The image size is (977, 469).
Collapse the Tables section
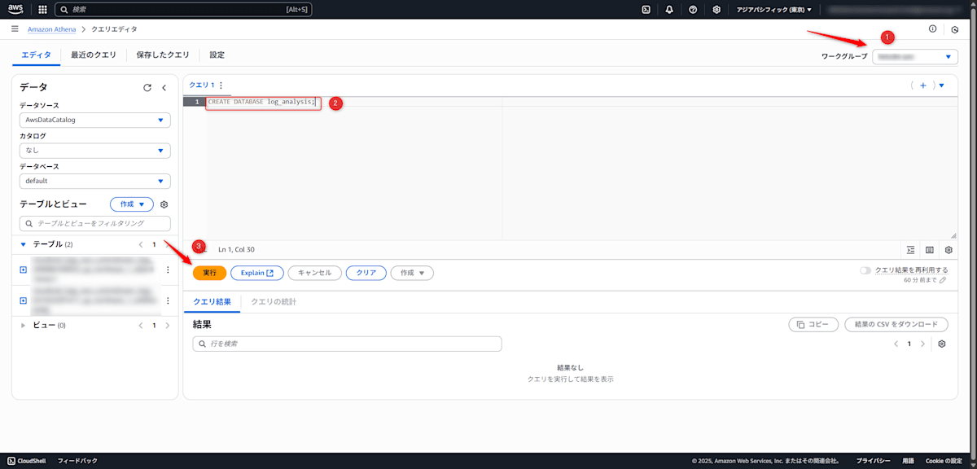point(24,244)
